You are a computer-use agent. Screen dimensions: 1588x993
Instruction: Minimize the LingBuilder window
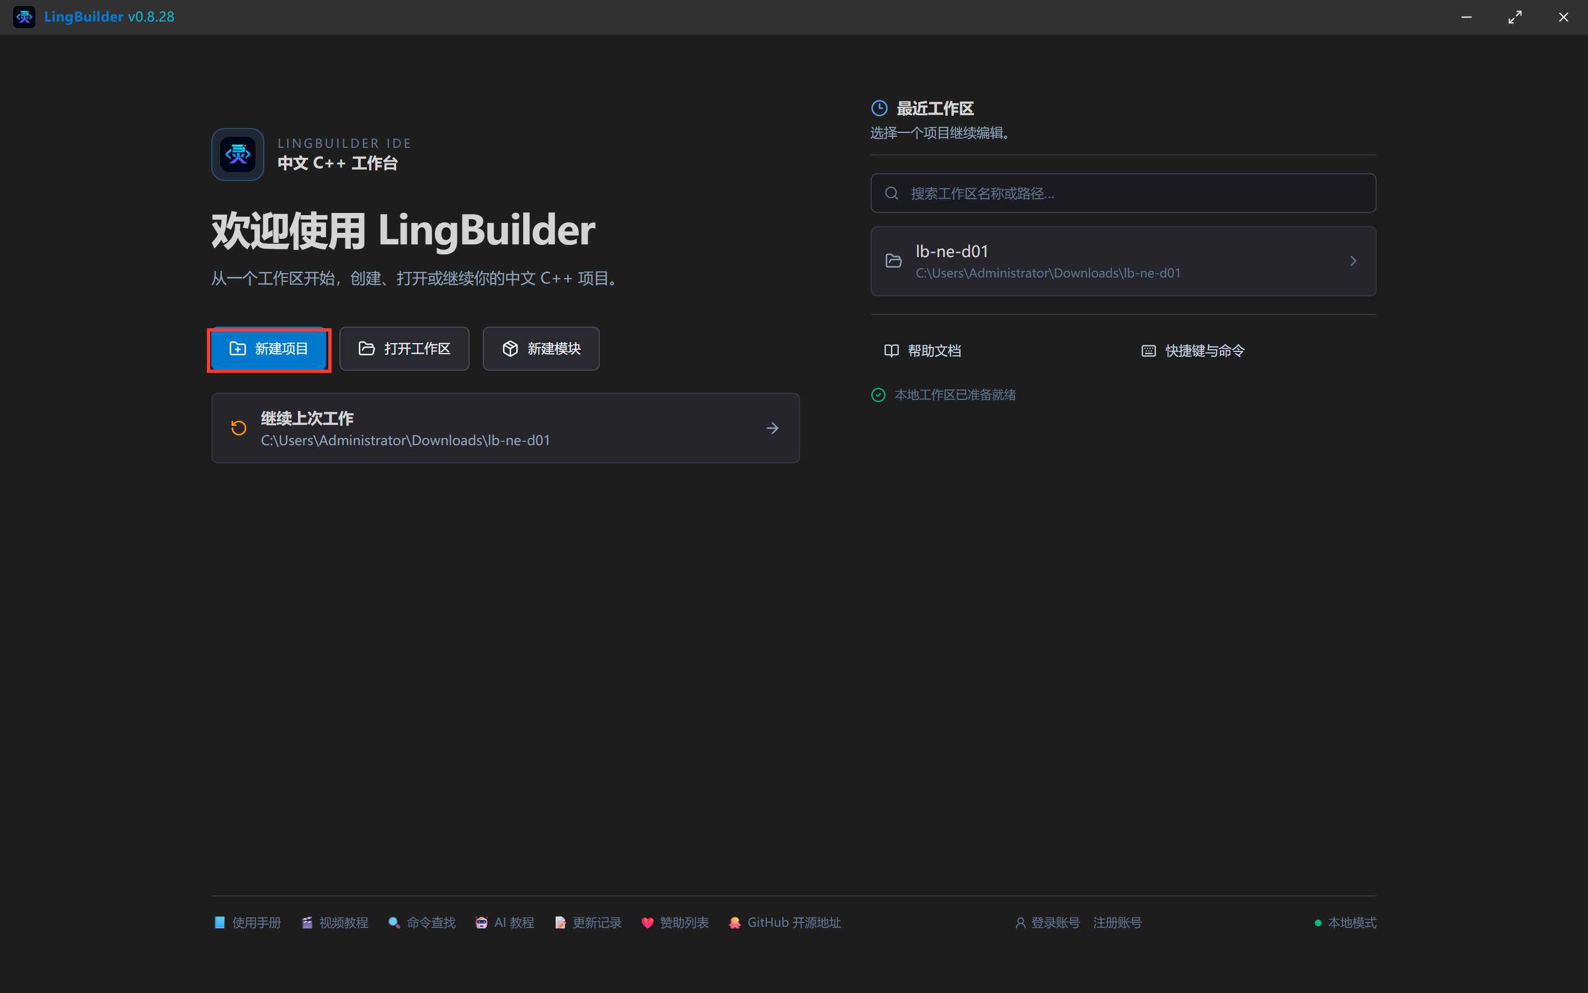[1466, 17]
